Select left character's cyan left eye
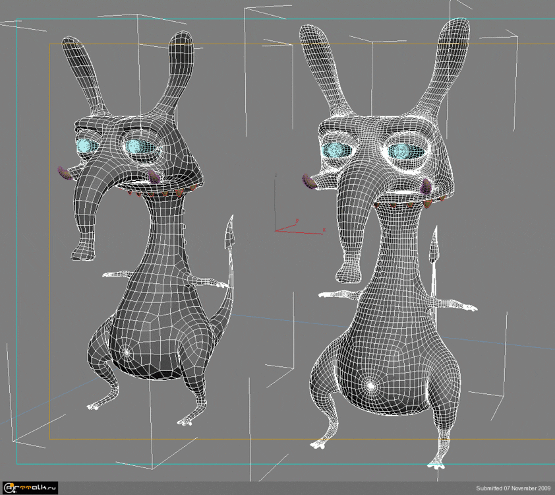The image size is (555, 495). pos(87,146)
